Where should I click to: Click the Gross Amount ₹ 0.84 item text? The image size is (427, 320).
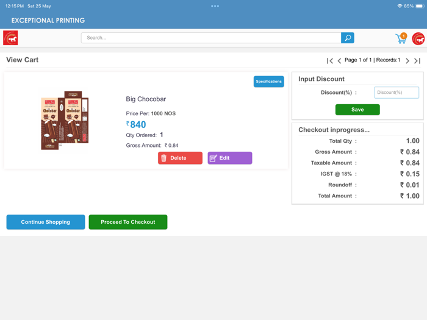point(152,146)
